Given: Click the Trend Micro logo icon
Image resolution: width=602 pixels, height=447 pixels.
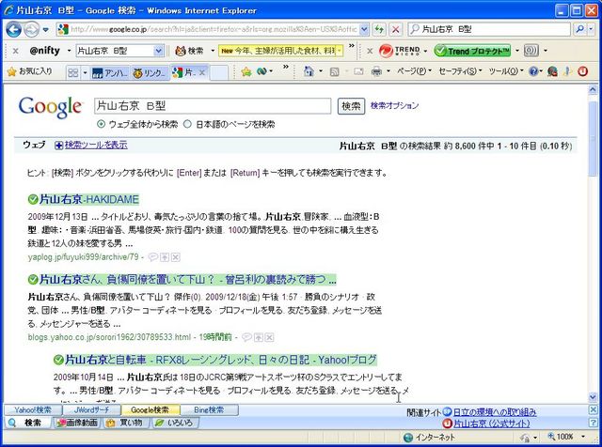Looking at the screenshot, I should click(x=386, y=51).
